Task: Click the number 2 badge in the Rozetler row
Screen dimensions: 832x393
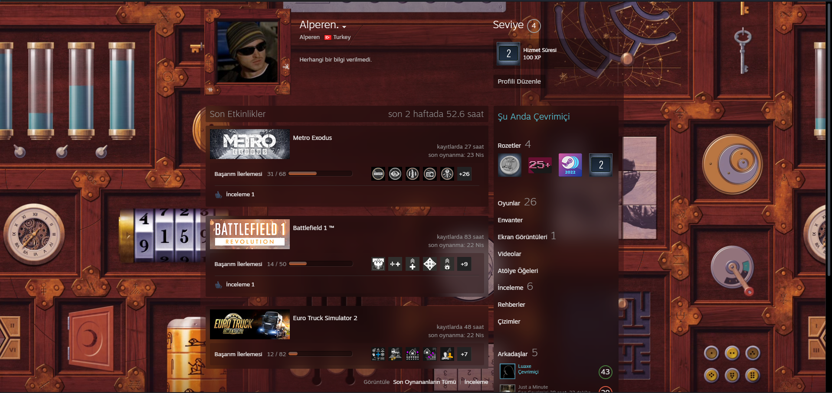Action: tap(601, 165)
